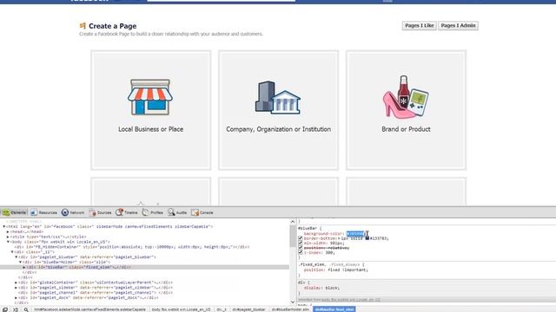
Task: Click the html#facebook breadcrumb
Action: (89, 309)
